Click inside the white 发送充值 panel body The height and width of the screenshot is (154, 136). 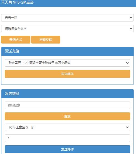(x=67, y=81)
